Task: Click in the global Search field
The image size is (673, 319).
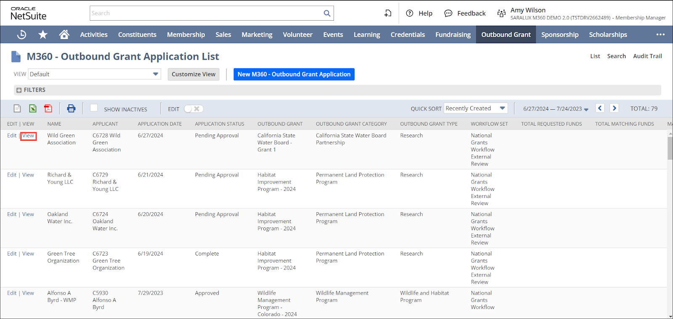Action: pyautogui.click(x=206, y=13)
